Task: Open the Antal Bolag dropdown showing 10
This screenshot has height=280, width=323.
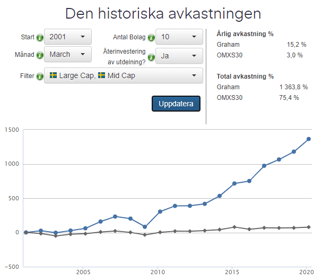Action: pyautogui.click(x=179, y=37)
